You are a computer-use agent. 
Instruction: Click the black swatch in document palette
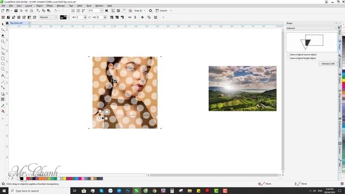(x=22, y=178)
